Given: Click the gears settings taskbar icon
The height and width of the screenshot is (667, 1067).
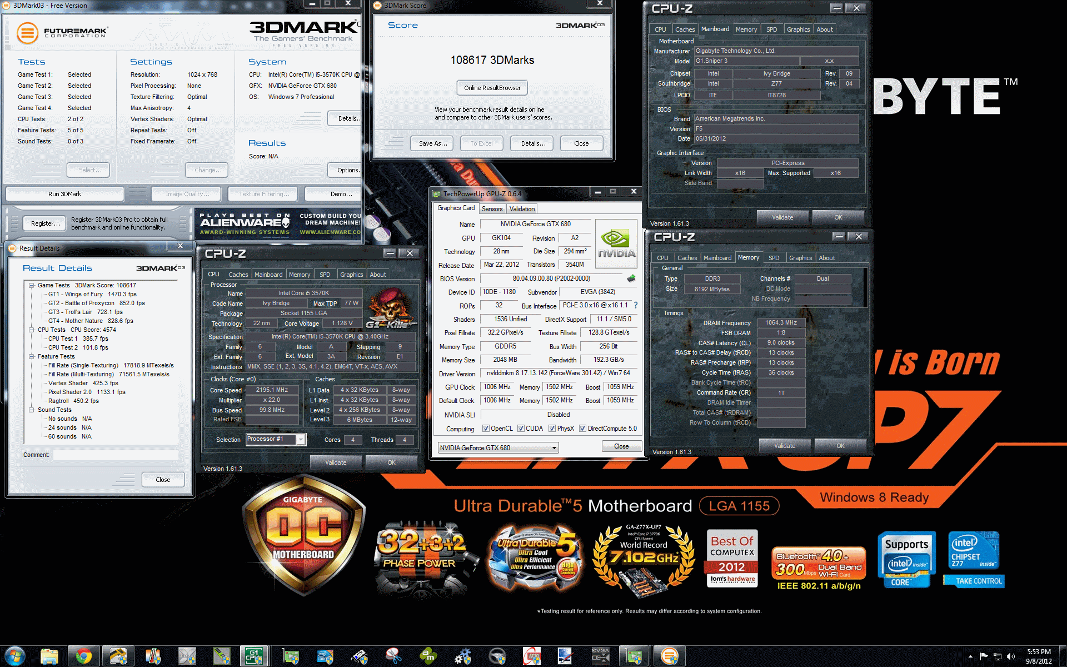Looking at the screenshot, I should pos(463,656).
